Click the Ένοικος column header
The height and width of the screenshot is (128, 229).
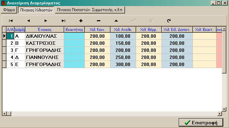[45, 30]
